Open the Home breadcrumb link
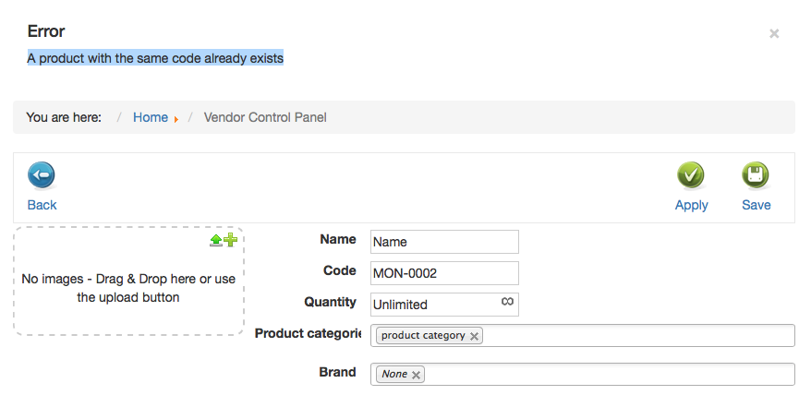 coord(151,117)
